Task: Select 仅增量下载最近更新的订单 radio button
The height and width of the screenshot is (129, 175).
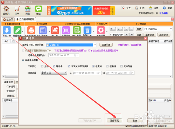Action: pyautogui.click(x=23, y=50)
